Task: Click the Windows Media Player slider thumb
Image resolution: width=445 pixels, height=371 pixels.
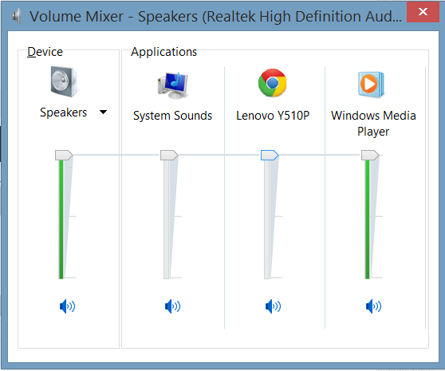Action: coord(370,156)
